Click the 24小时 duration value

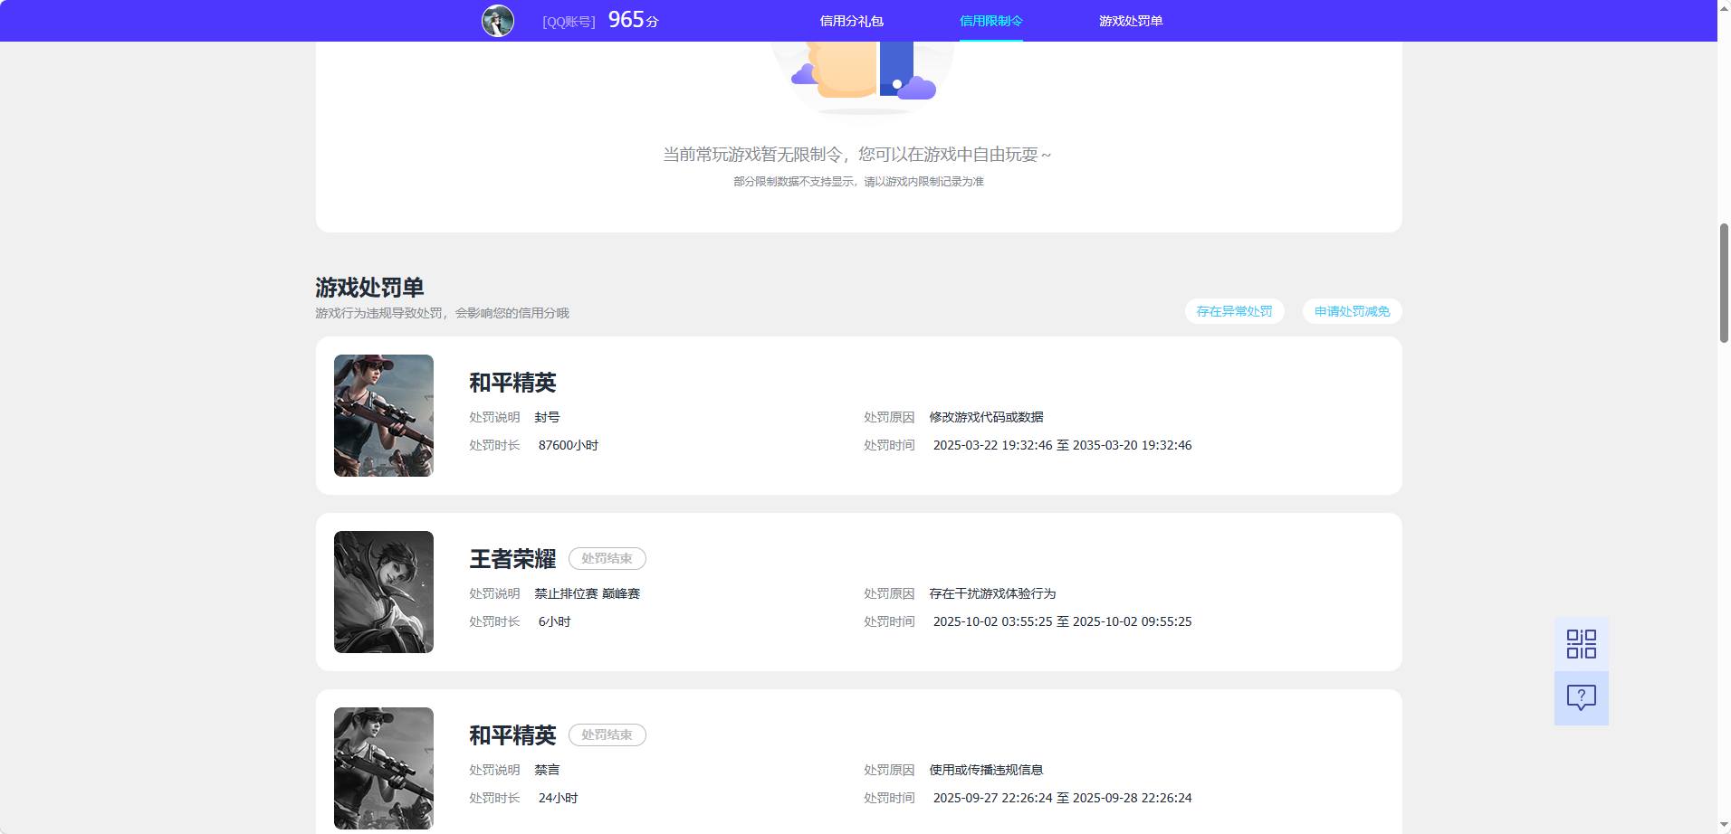point(558,798)
